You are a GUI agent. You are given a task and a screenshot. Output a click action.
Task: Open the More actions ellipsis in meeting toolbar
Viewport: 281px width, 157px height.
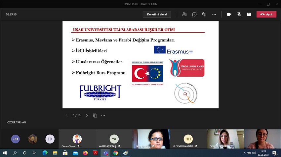tap(214, 14)
